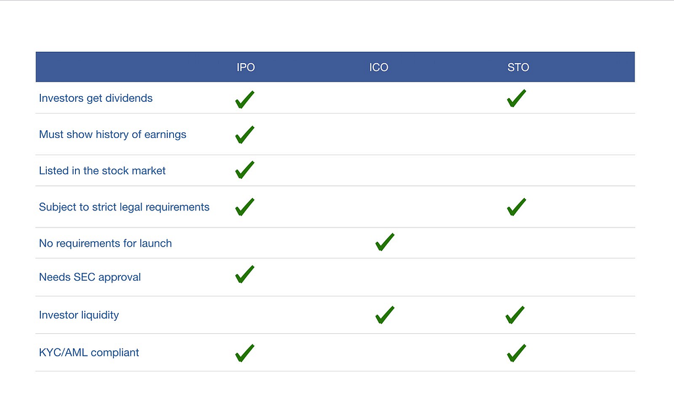Click the IPO checkmark for Needs SEC approval
The width and height of the screenshot is (674, 403).
point(245,274)
